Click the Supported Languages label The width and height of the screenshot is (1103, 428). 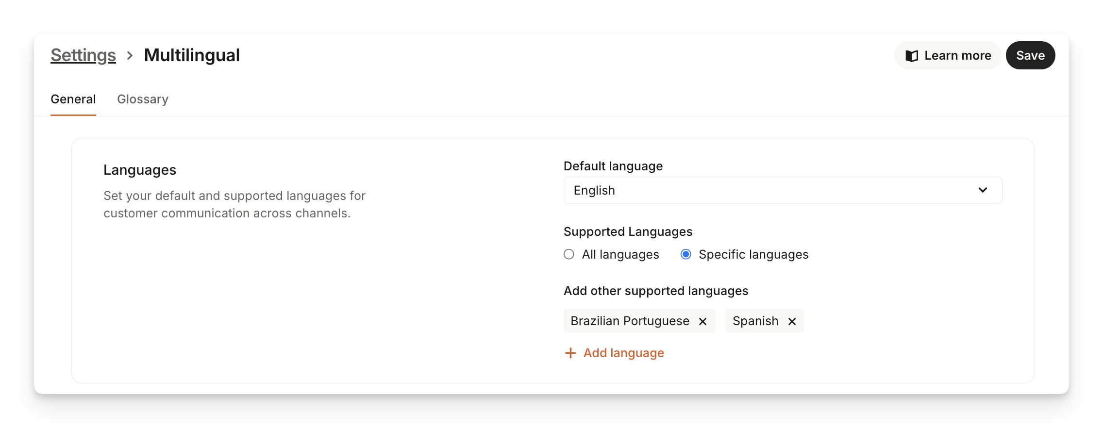[x=628, y=231]
